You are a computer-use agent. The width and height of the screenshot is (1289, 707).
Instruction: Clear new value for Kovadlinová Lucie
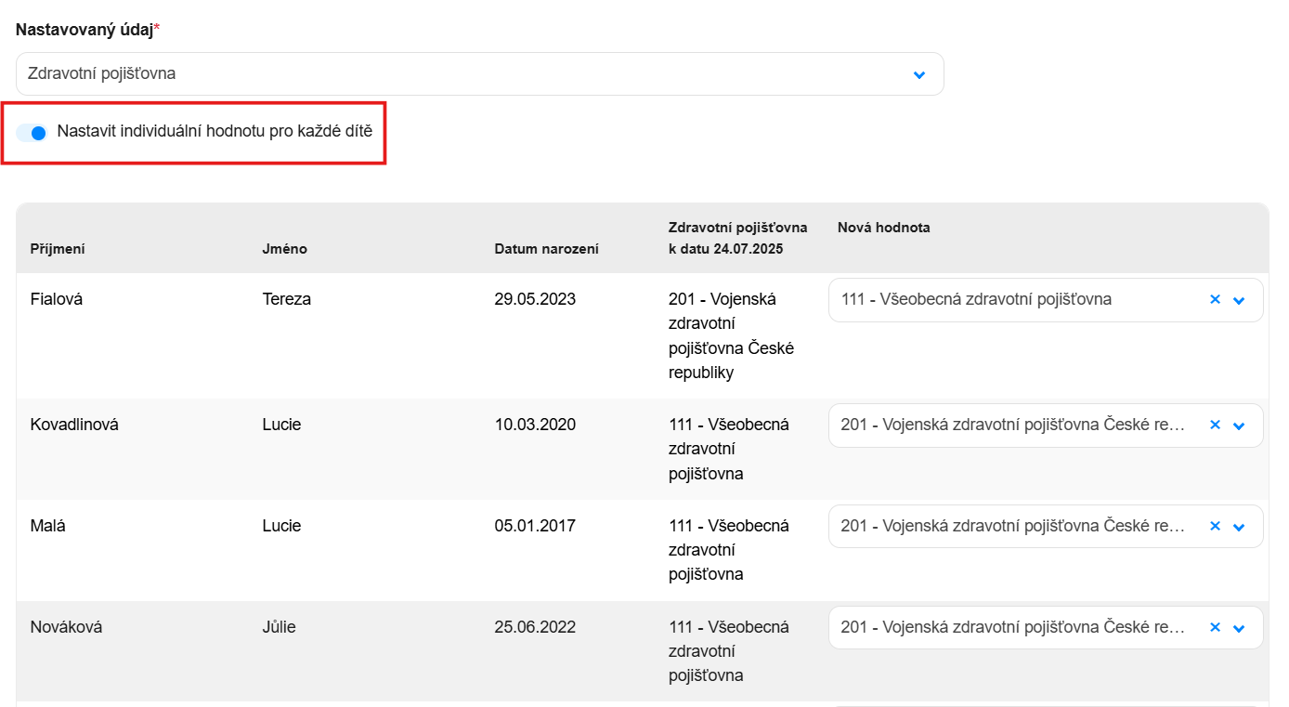pyautogui.click(x=1215, y=425)
